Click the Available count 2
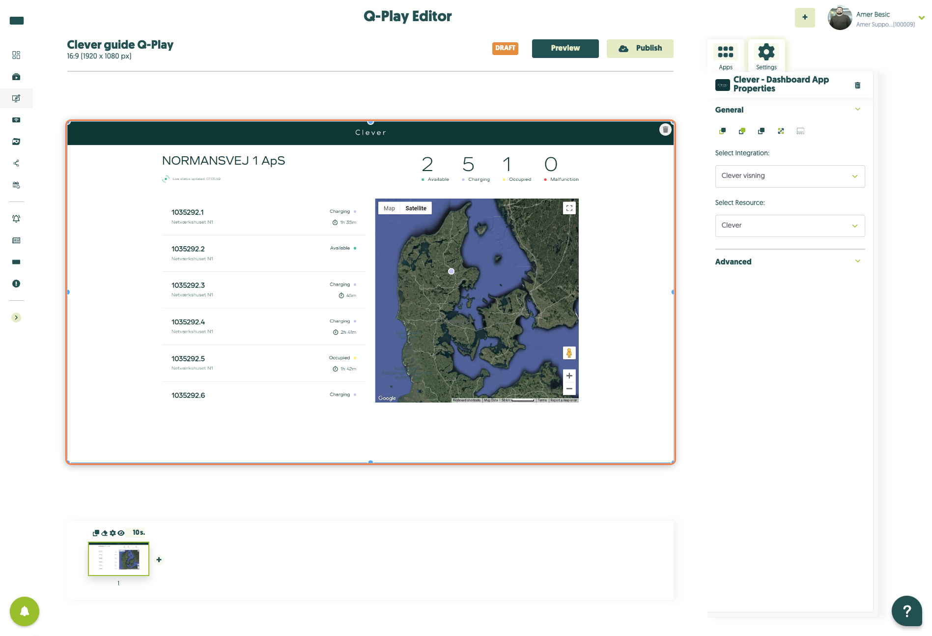The height and width of the screenshot is (636, 932). 427,164
